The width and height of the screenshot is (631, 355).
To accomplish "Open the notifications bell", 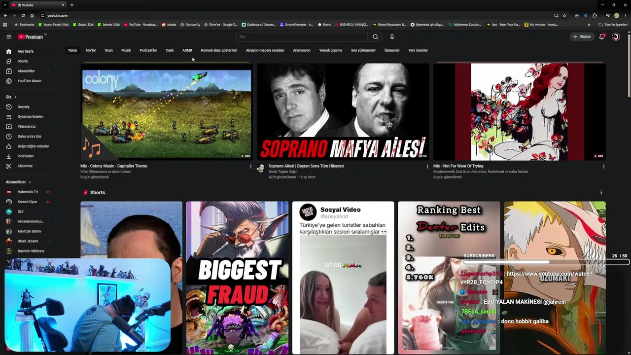I will coord(601,36).
